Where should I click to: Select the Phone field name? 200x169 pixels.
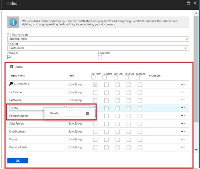[13, 139]
